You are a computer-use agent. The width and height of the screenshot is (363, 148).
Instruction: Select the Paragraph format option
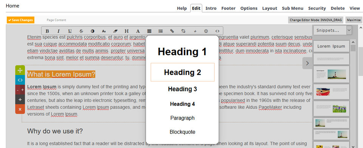(x=182, y=118)
